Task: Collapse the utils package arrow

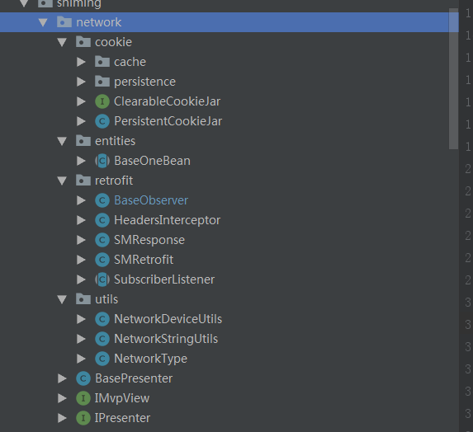Action: click(x=62, y=299)
